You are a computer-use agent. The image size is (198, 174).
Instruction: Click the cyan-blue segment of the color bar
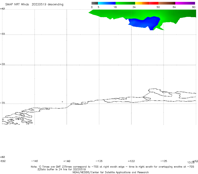107,3
